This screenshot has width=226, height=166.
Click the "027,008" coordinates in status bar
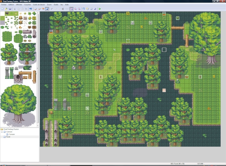coord(200,164)
